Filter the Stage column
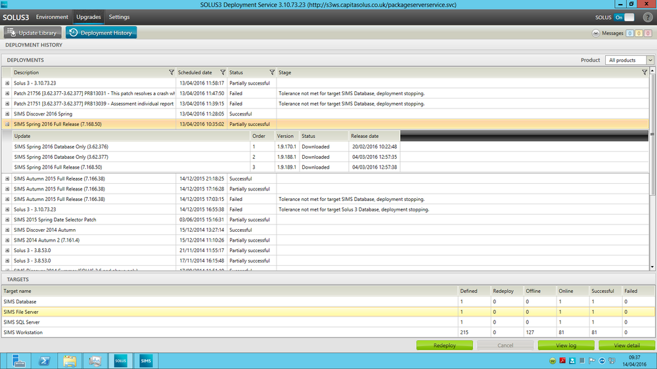The height and width of the screenshot is (369, 657). pyautogui.click(x=645, y=72)
